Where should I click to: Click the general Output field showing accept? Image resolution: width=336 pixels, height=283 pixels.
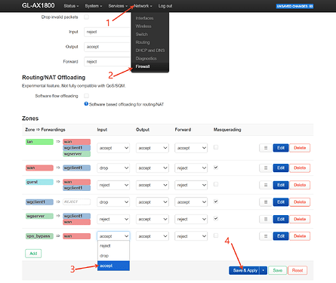point(107,47)
